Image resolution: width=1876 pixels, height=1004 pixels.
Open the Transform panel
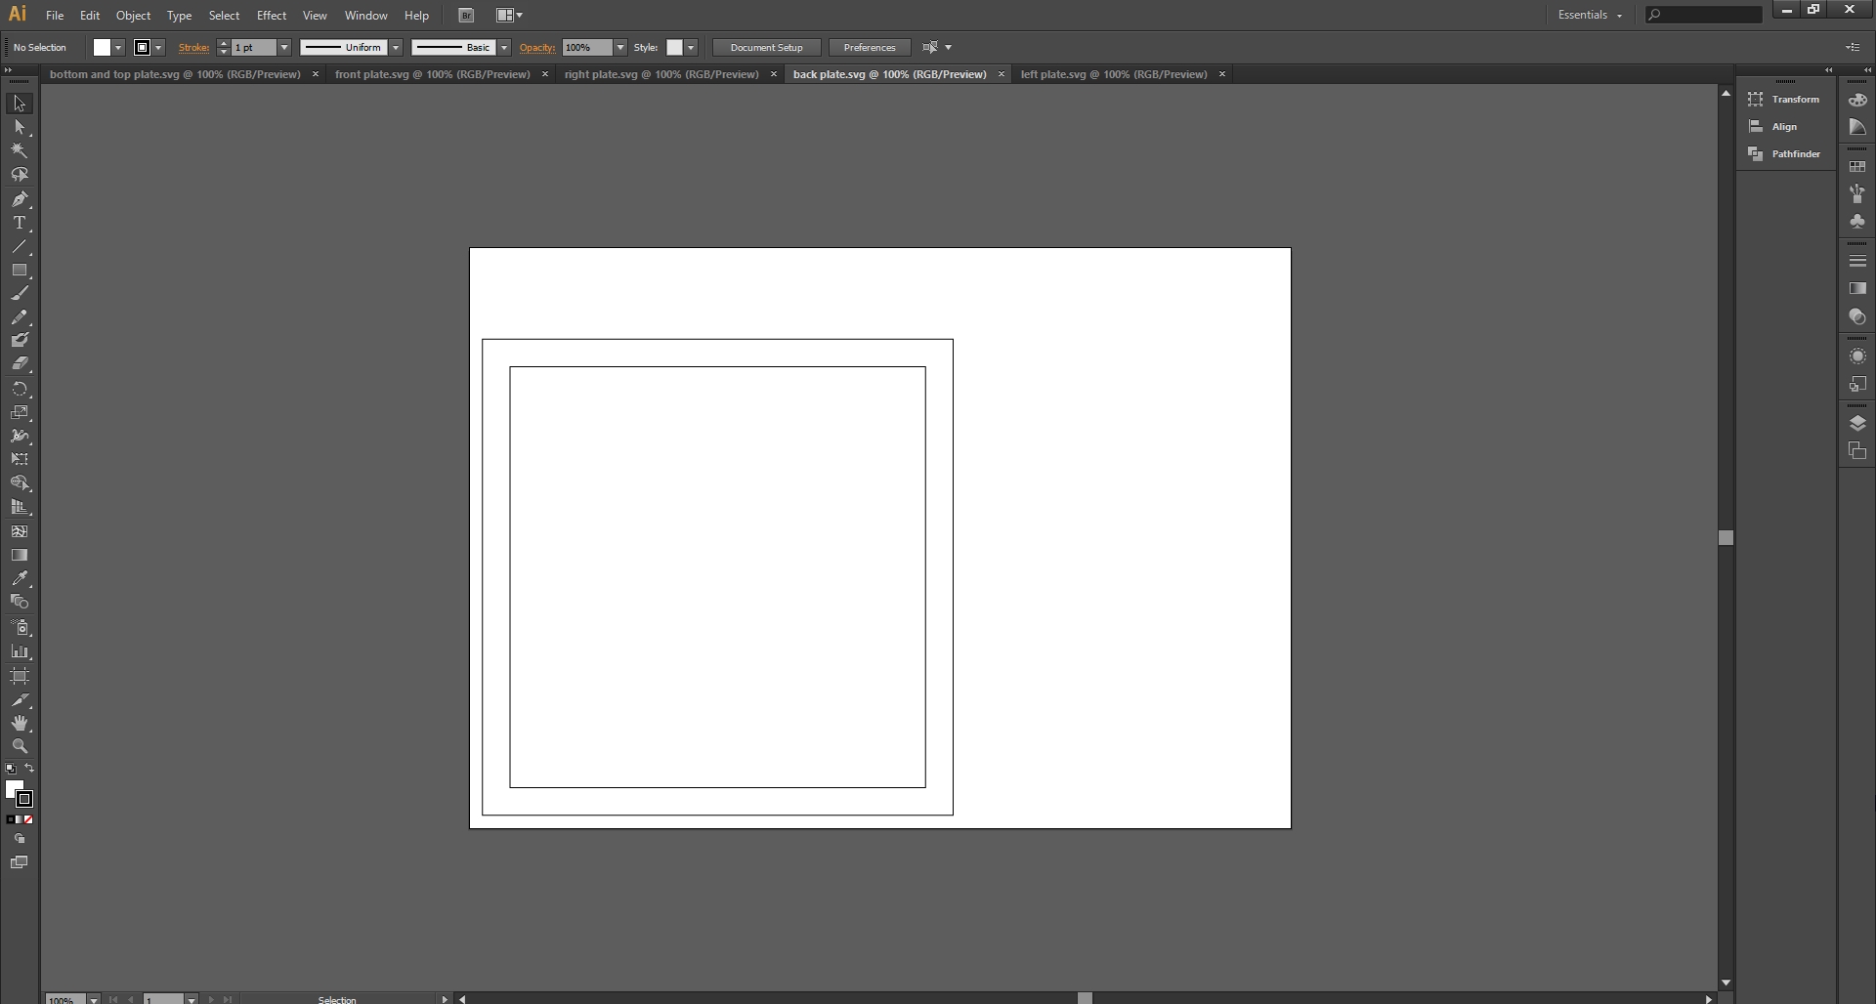tap(1785, 99)
